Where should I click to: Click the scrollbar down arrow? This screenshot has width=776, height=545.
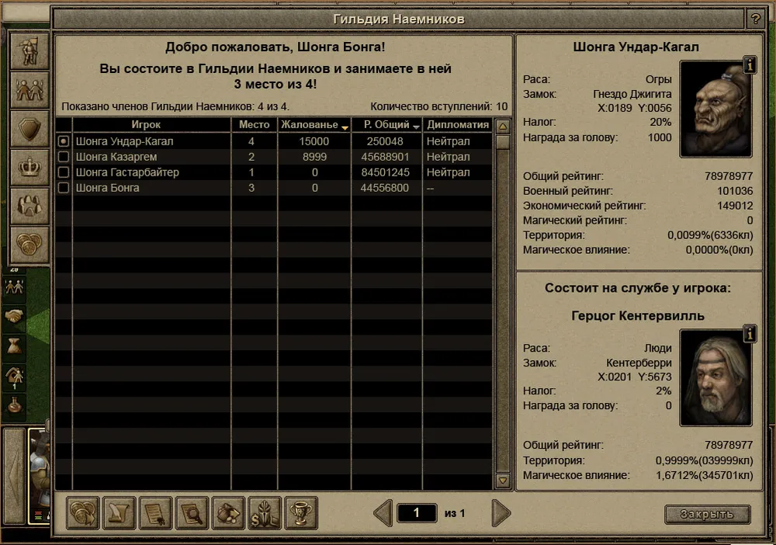click(x=503, y=480)
